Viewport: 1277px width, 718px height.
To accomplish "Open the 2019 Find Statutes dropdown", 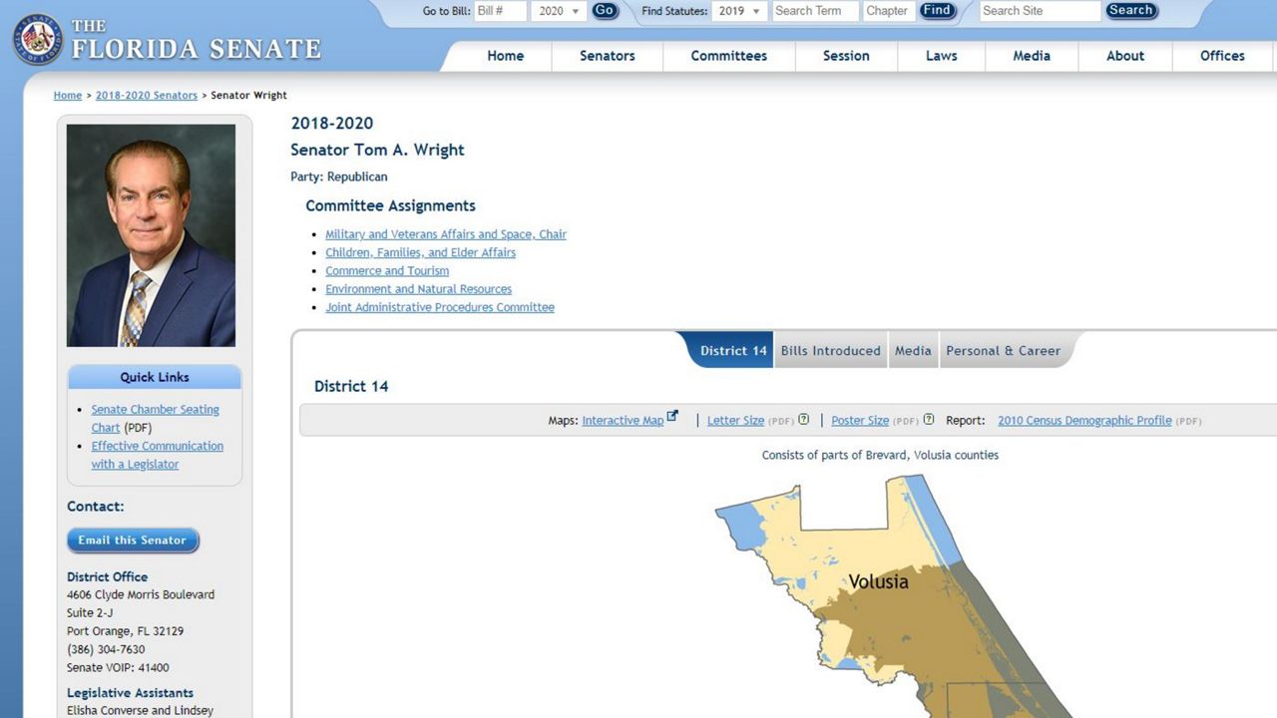I will pyautogui.click(x=738, y=10).
